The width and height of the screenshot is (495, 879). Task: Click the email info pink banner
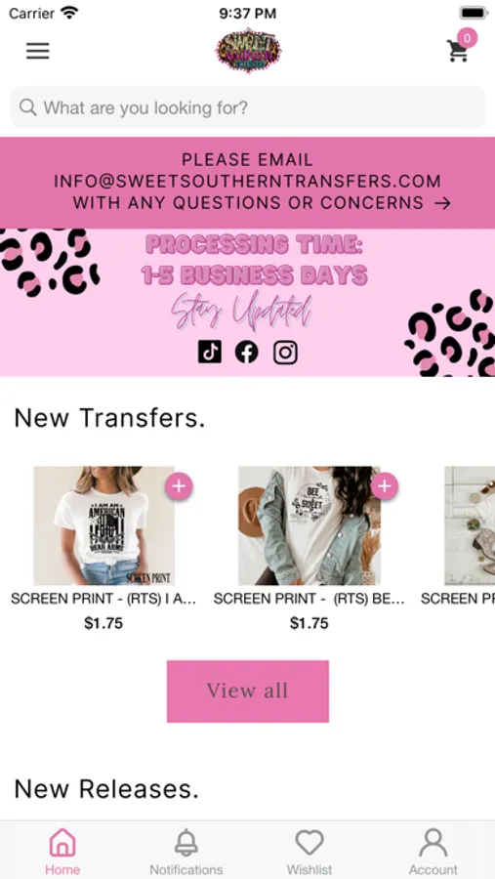248,183
